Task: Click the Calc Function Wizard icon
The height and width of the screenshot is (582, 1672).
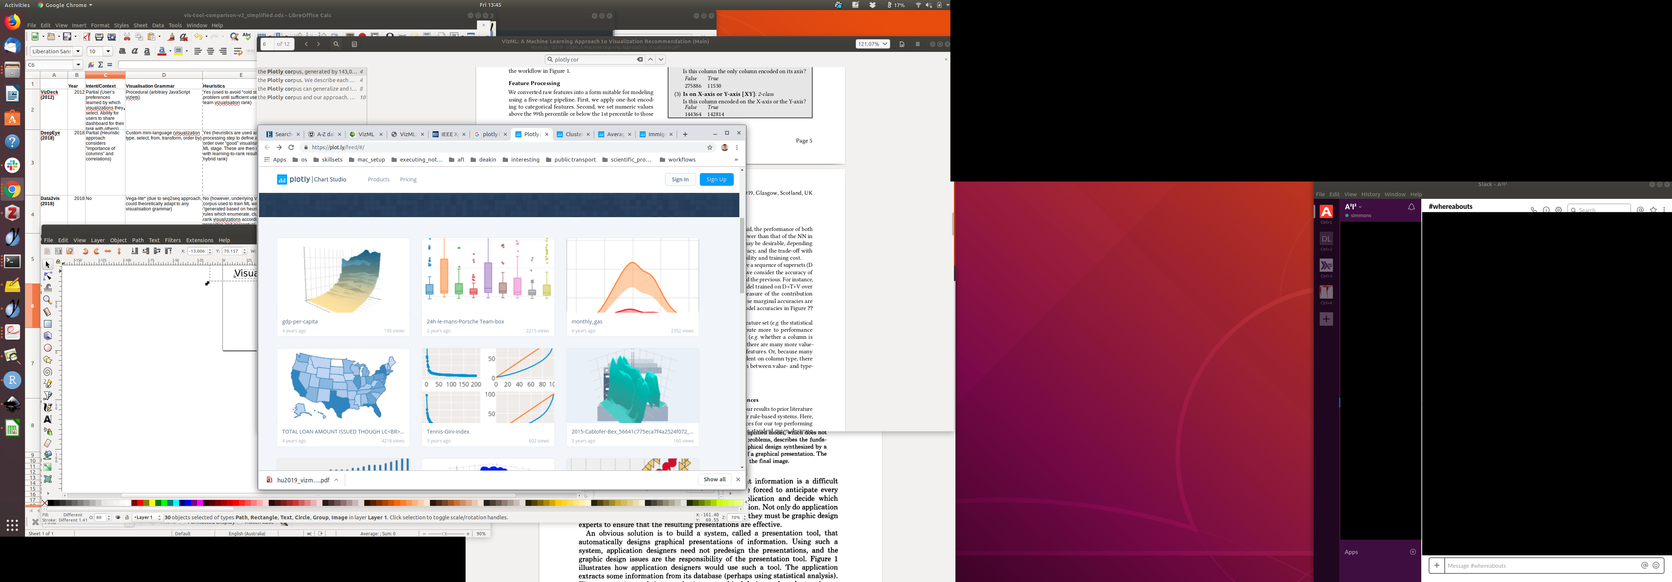Action: (x=91, y=65)
